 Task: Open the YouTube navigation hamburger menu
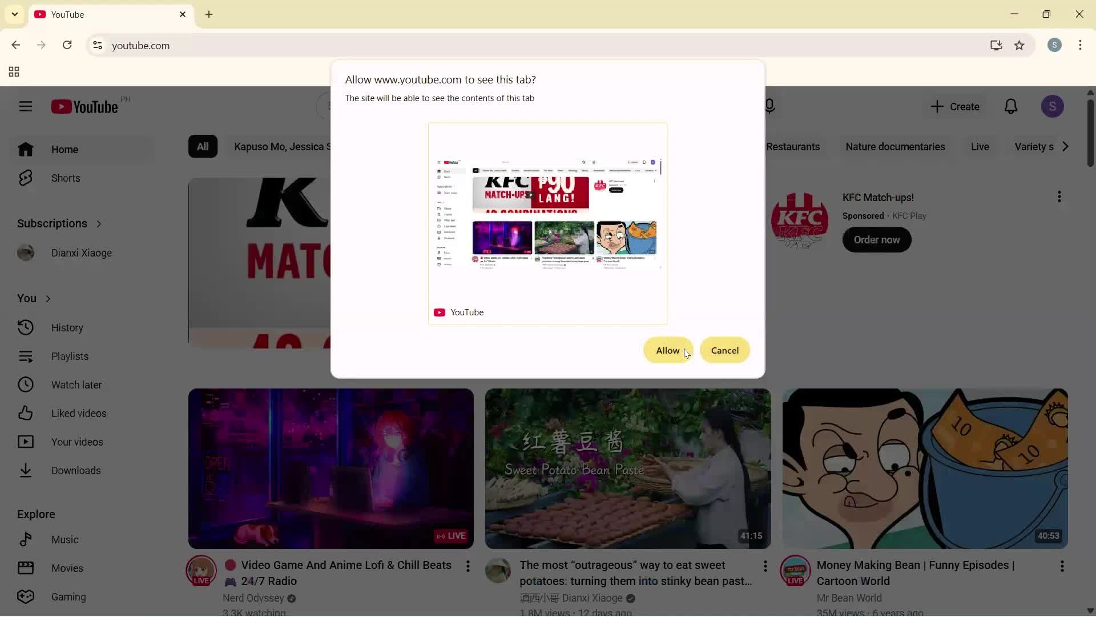coord(26,106)
